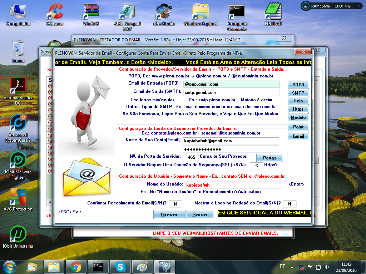Viewport: 366px width, 274px height.
Task: Click the SSL S/N security field
Action: (256, 166)
